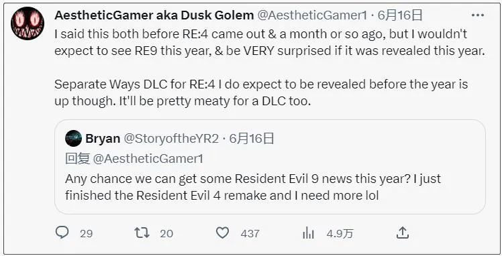The width and height of the screenshot is (502, 256).
Task: Click the 4.9万 views count
Action: pyautogui.click(x=340, y=234)
